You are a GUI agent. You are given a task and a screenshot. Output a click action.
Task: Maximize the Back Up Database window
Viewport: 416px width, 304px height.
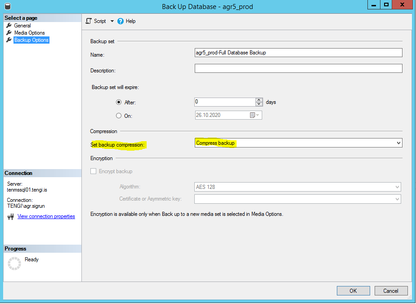(386, 5)
